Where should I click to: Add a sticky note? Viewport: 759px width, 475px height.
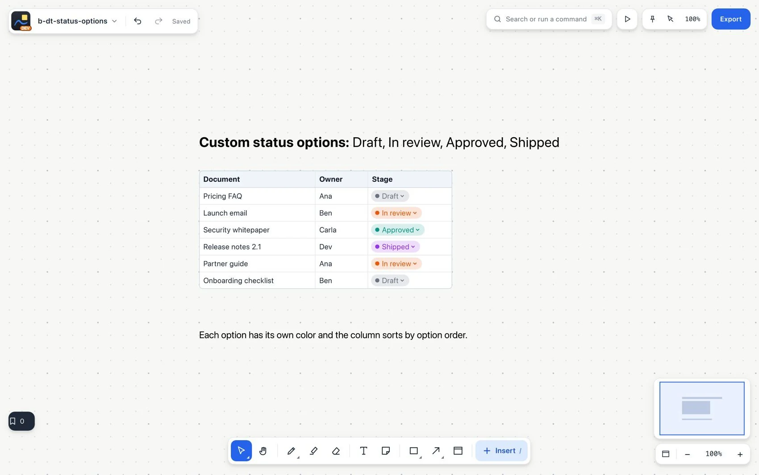tap(386, 450)
